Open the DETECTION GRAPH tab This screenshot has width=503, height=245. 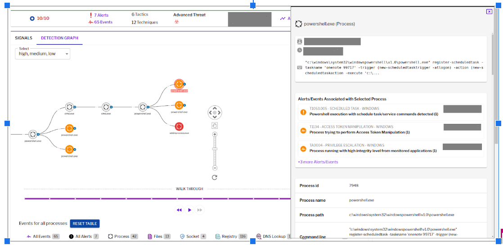point(60,38)
